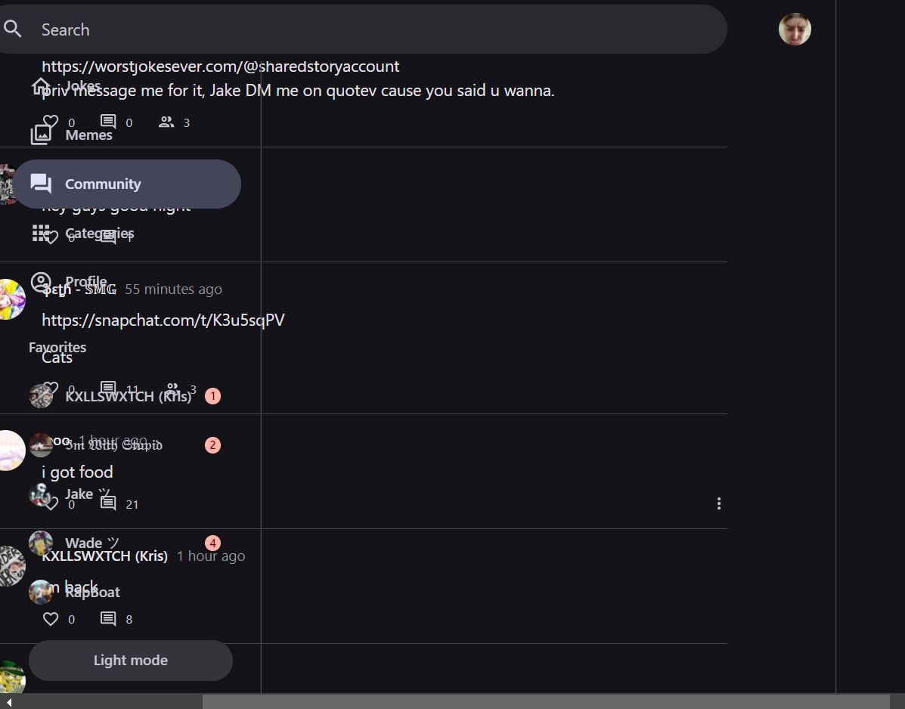The image size is (905, 709).
Task: Open the Memes section icon
Action: (41, 135)
